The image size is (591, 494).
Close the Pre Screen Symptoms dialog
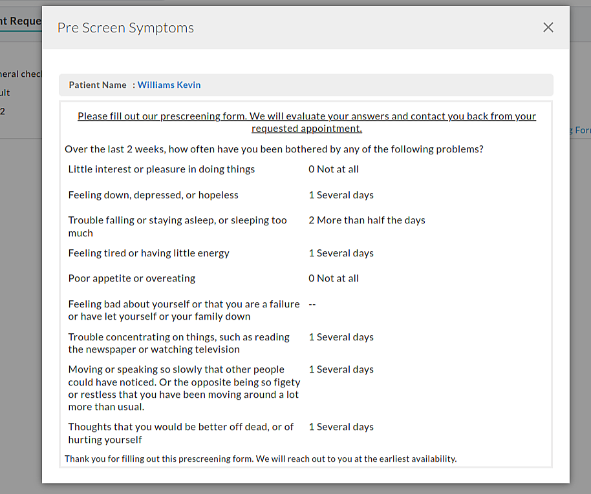[548, 27]
